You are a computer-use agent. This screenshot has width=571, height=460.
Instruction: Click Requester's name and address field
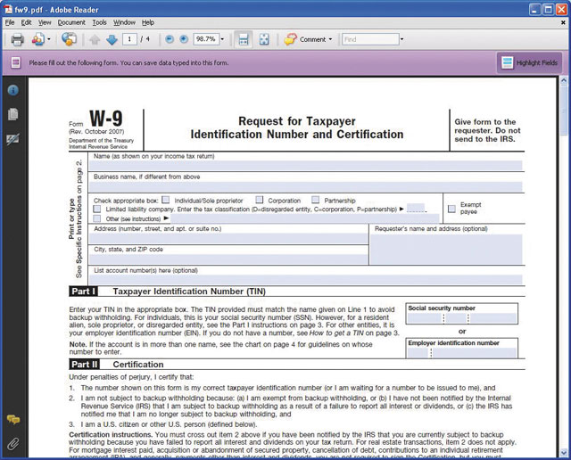pyautogui.click(x=446, y=249)
